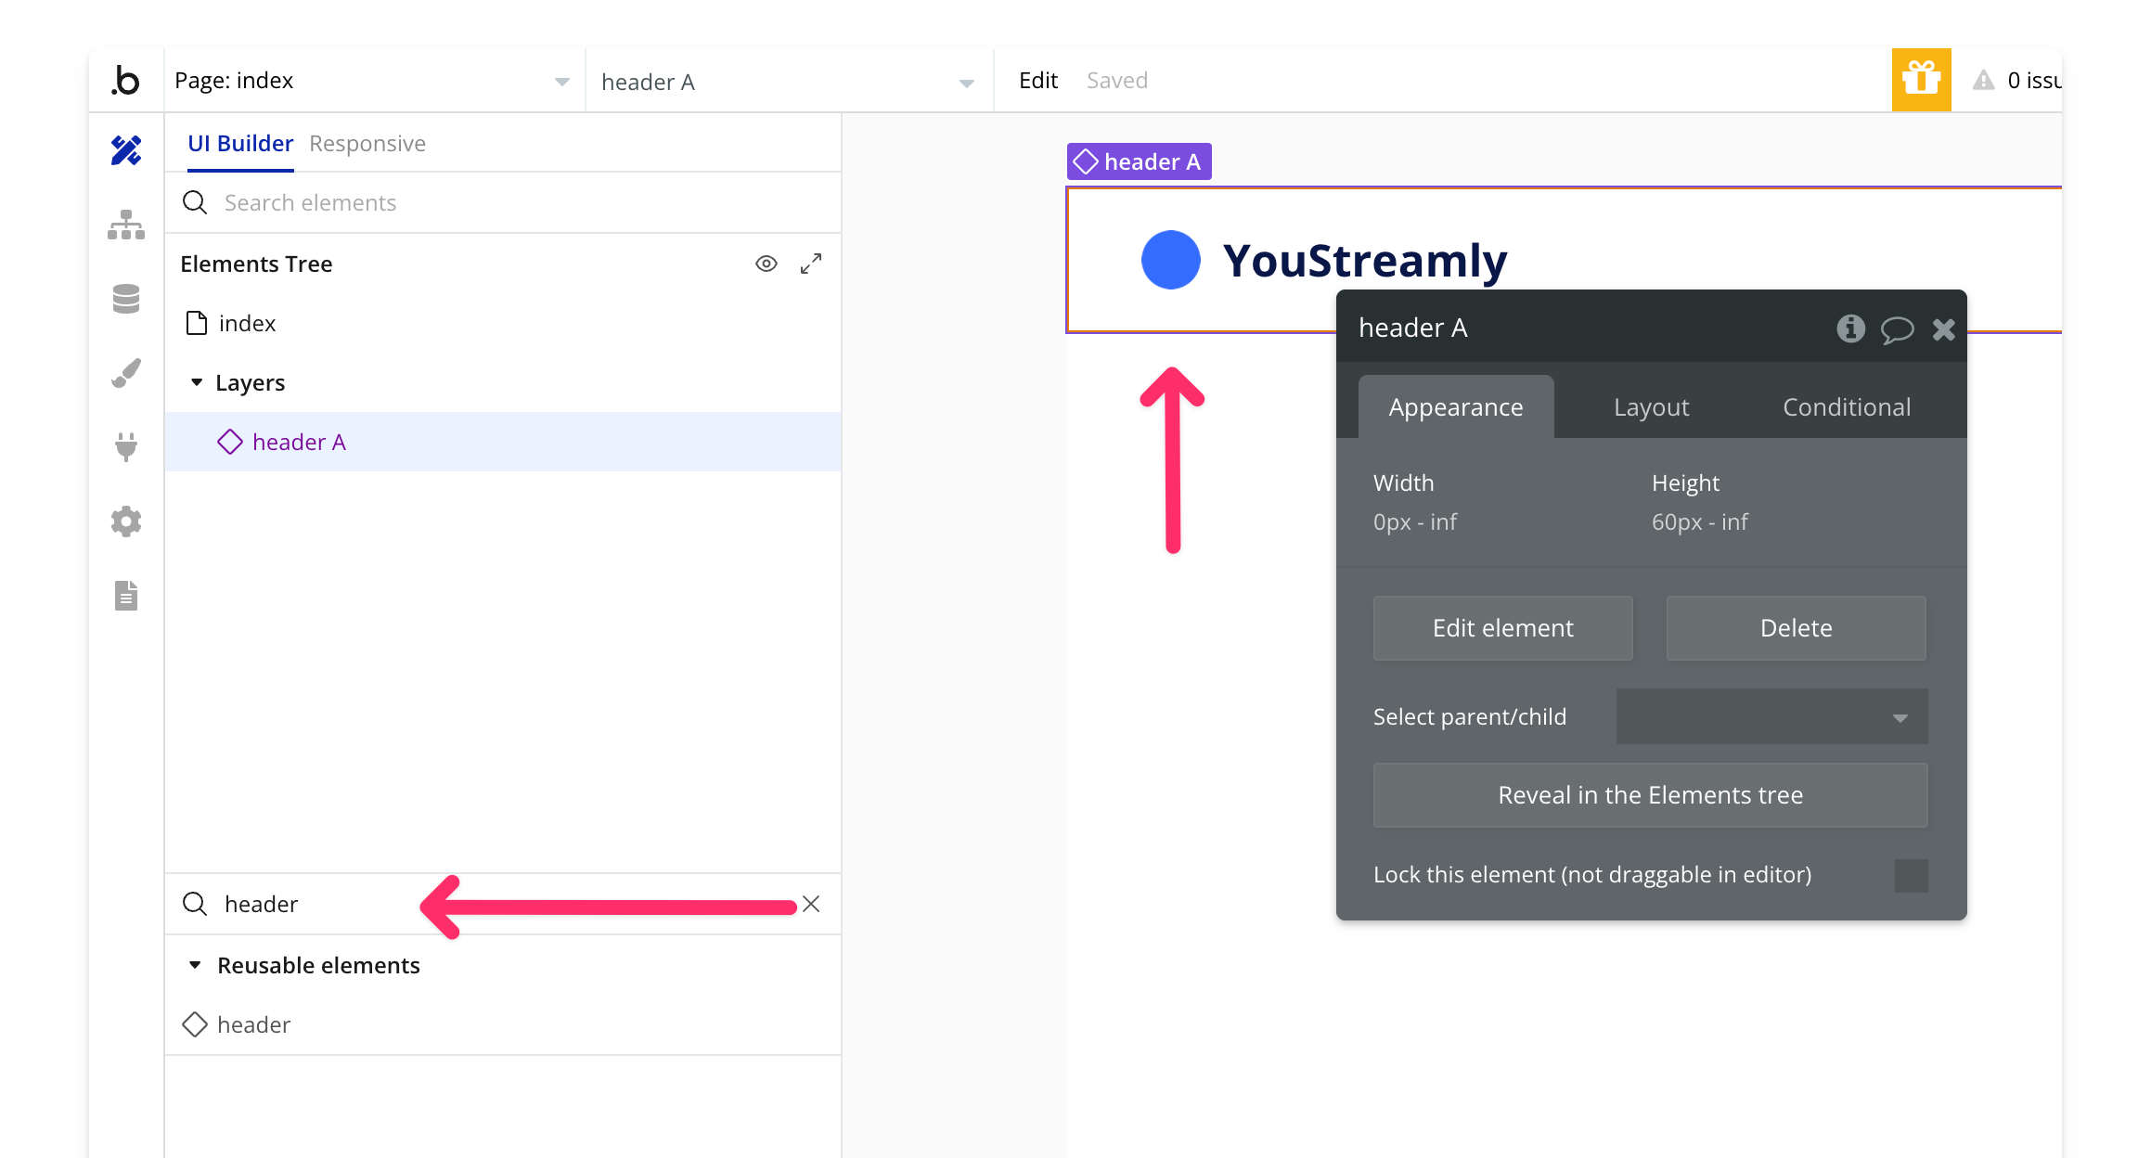This screenshot has width=2151, height=1158.
Task: Open the Data tab database icon
Action: [126, 299]
